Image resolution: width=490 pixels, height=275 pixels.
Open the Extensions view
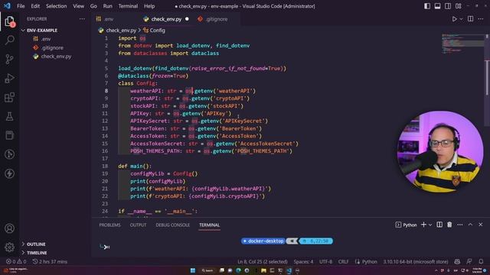click(x=9, y=97)
